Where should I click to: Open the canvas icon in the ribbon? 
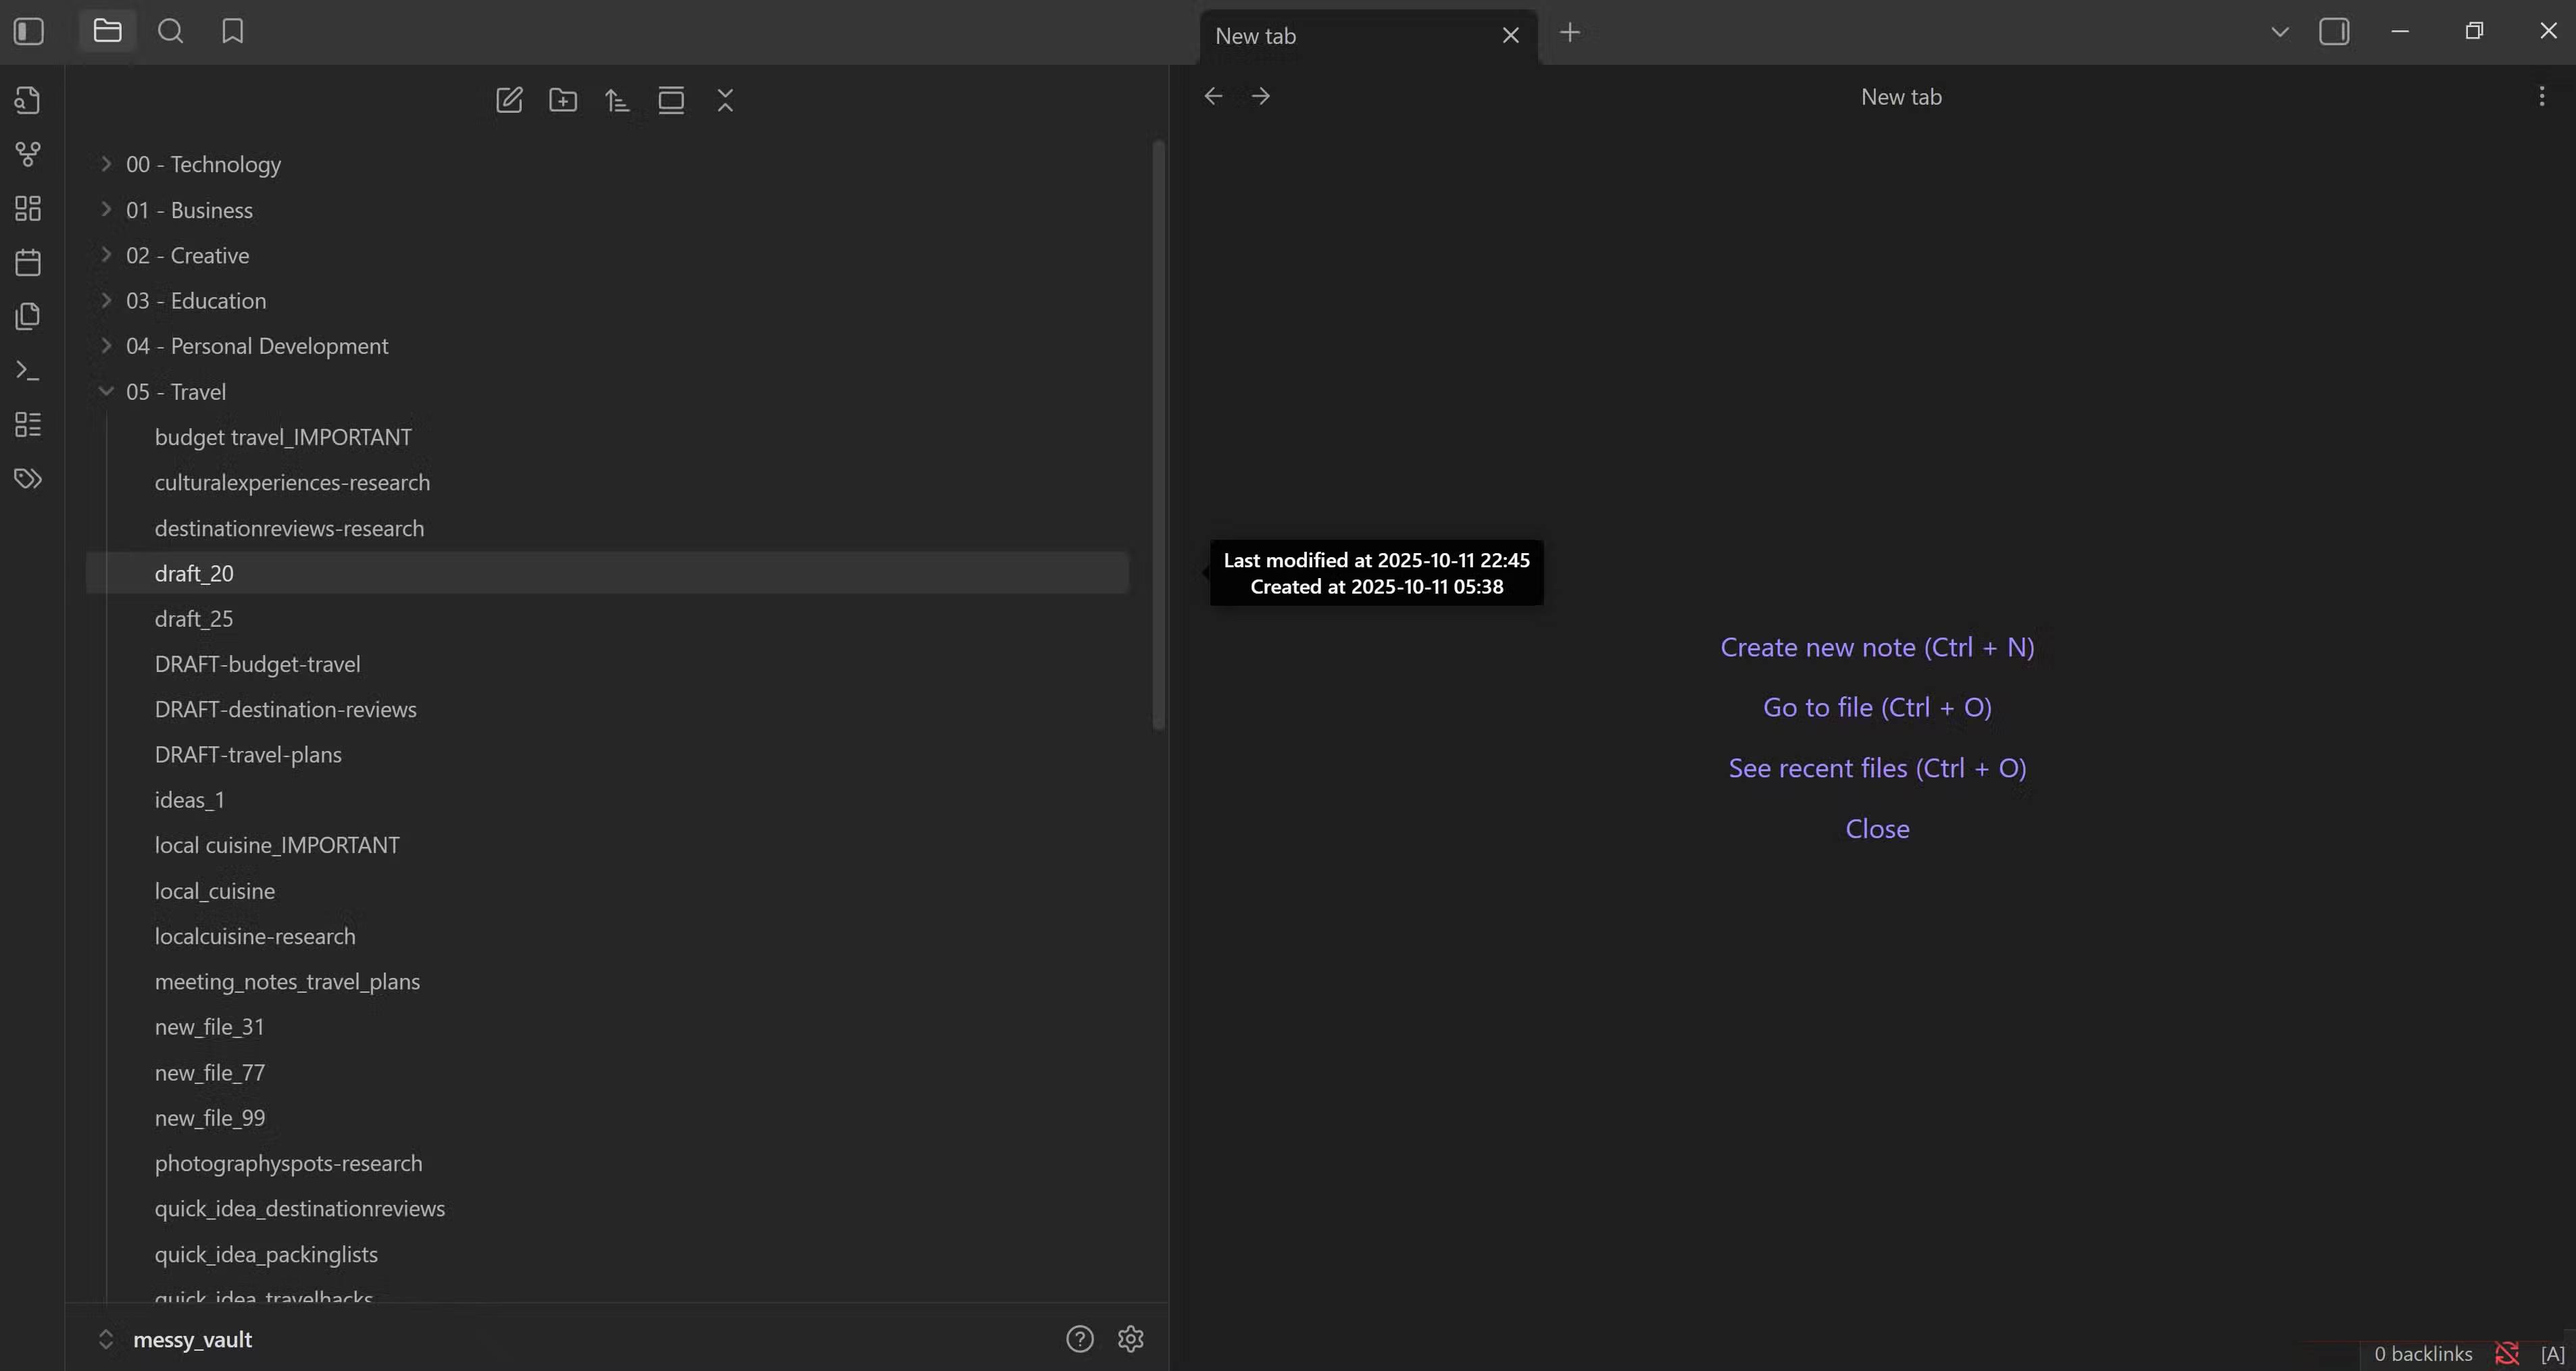pyautogui.click(x=28, y=208)
